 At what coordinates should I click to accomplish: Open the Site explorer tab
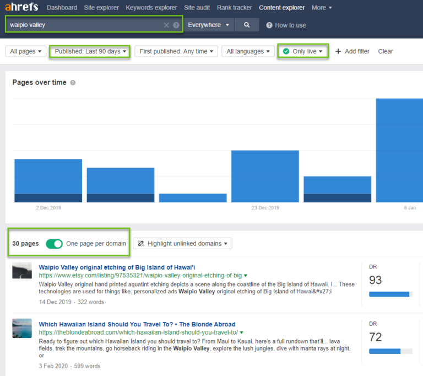pyautogui.click(x=101, y=8)
